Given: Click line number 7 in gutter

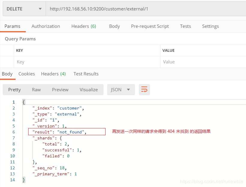Looking at the screenshot, I should click(13, 138).
